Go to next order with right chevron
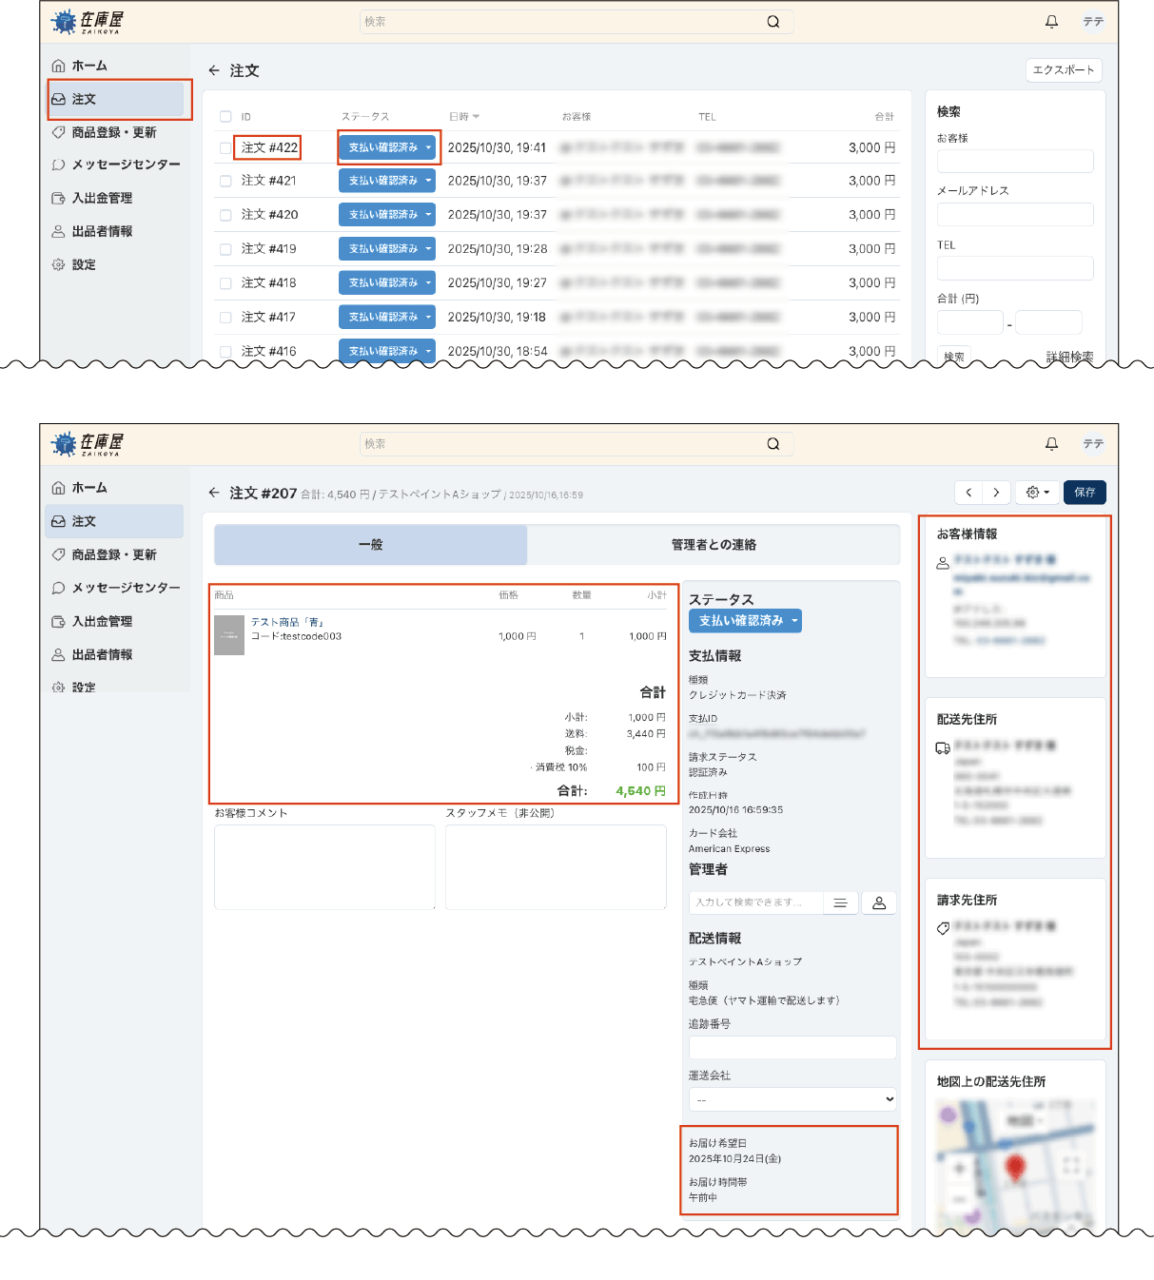This screenshot has height=1280, width=1154. click(x=996, y=493)
